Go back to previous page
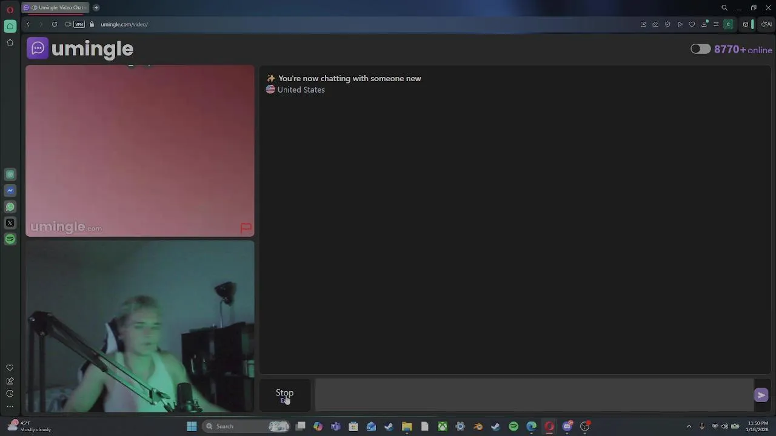The width and height of the screenshot is (776, 436). pyautogui.click(x=28, y=24)
